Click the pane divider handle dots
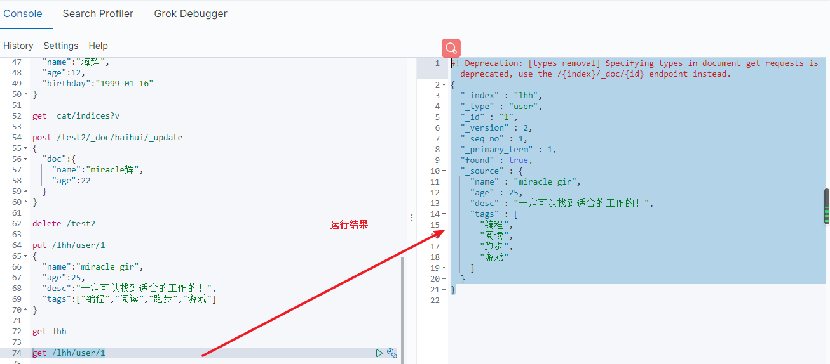This screenshot has width=830, height=364. (x=411, y=217)
